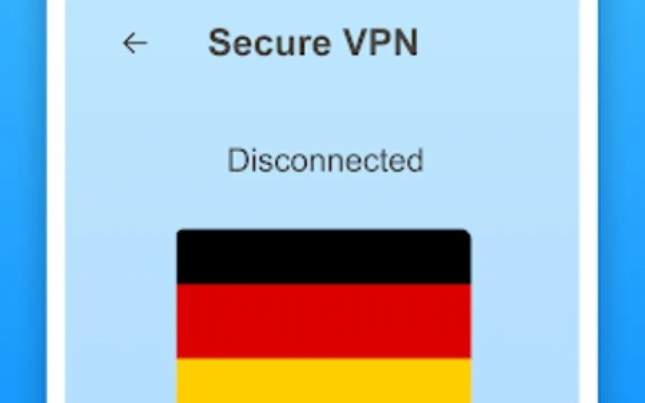This screenshot has height=403, width=645.
Task: Tap the rounded top-right flag corner
Action: coord(467,234)
